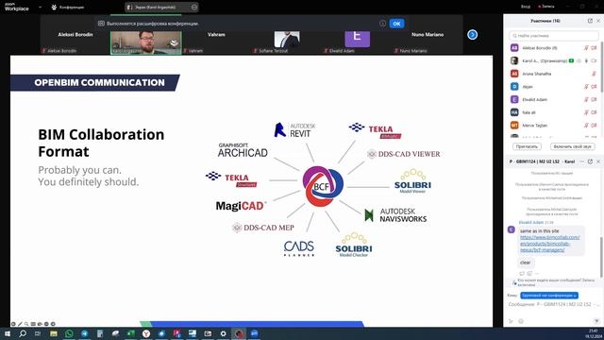Select participant Ewald Adam in the list
The width and height of the screenshot is (604, 340).
coord(554,99)
